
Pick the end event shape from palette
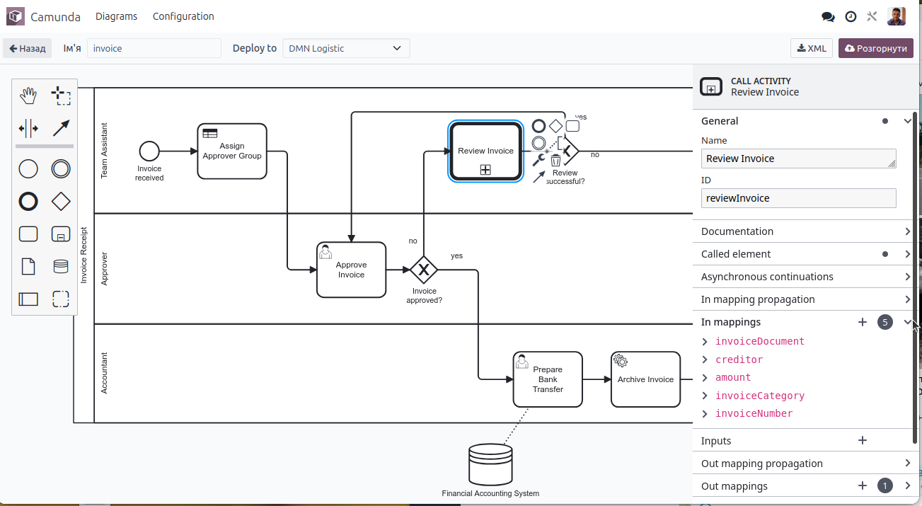click(x=28, y=202)
